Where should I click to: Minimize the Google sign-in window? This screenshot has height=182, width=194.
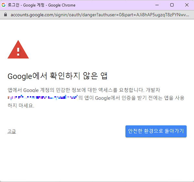pyautogui.click(x=157, y=5)
